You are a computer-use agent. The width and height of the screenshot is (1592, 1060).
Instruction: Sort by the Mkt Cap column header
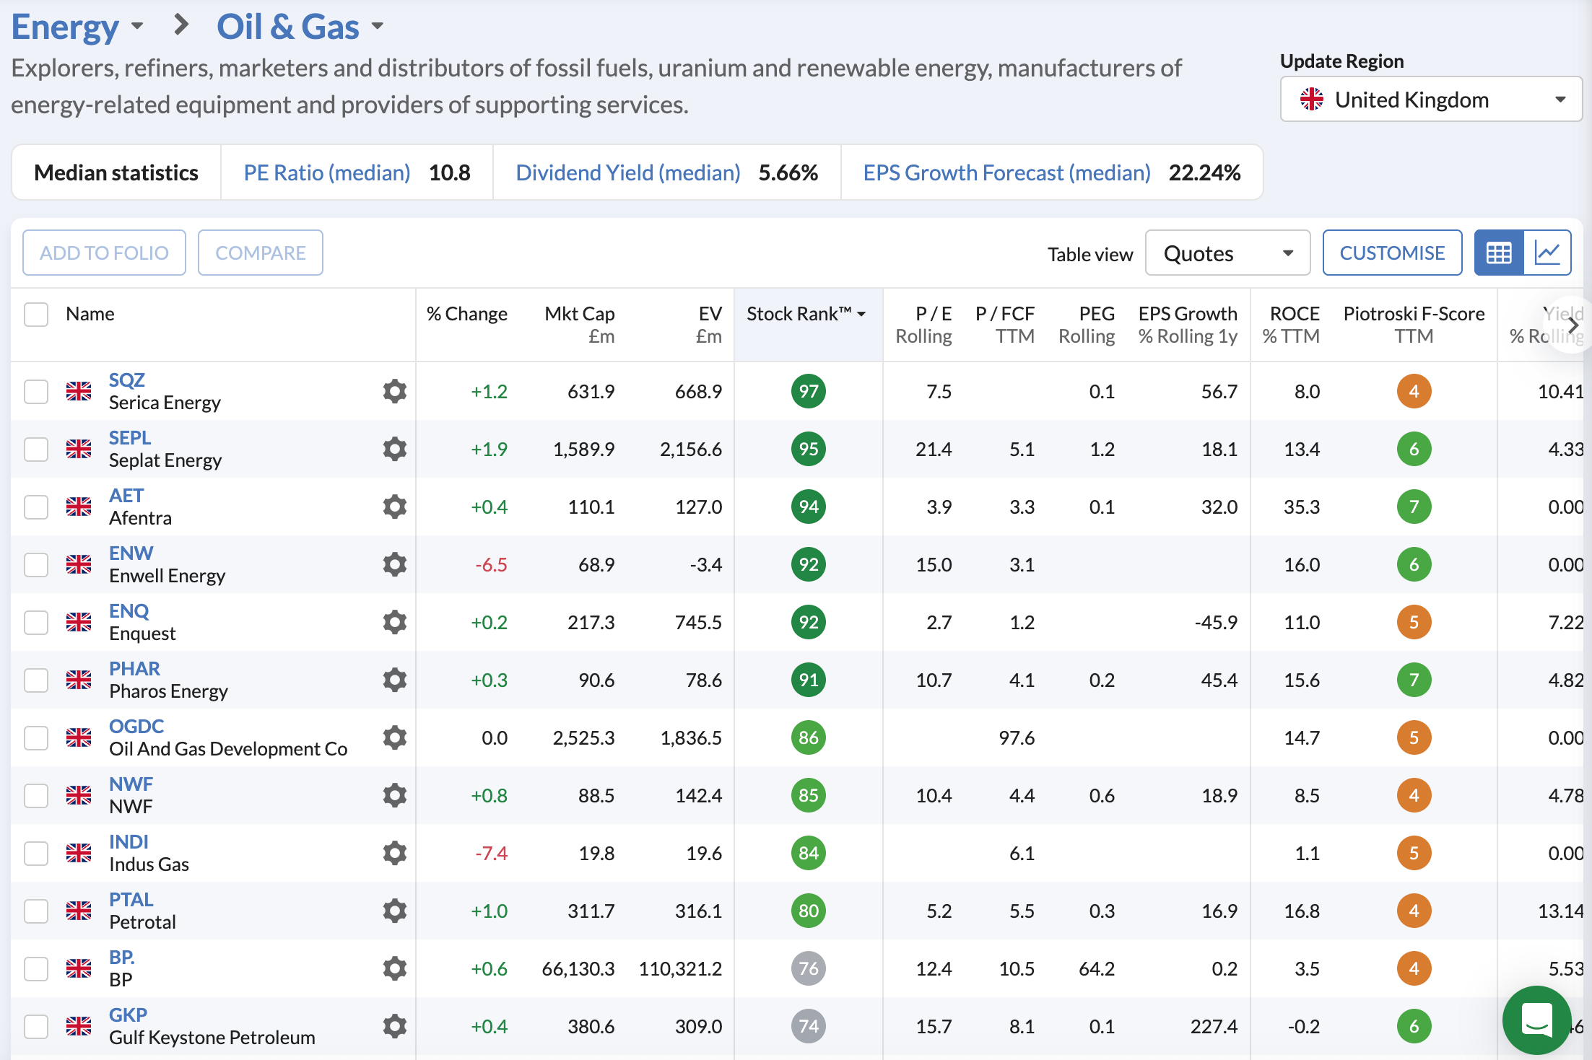tap(579, 325)
